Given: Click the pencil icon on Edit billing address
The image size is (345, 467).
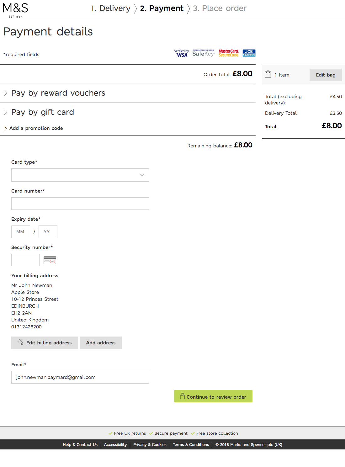Looking at the screenshot, I should click(20, 342).
